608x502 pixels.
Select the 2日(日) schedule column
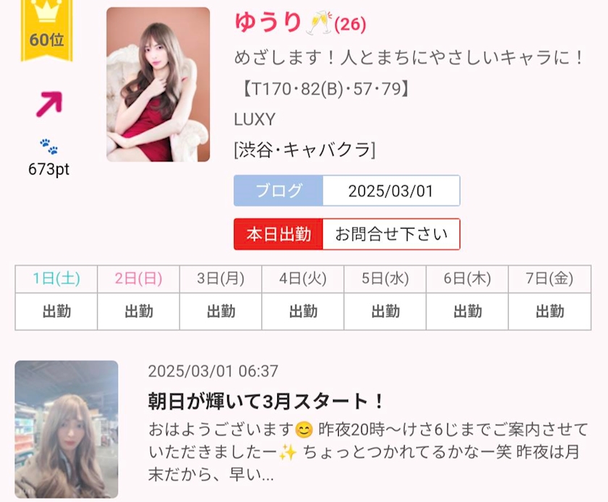138,298
